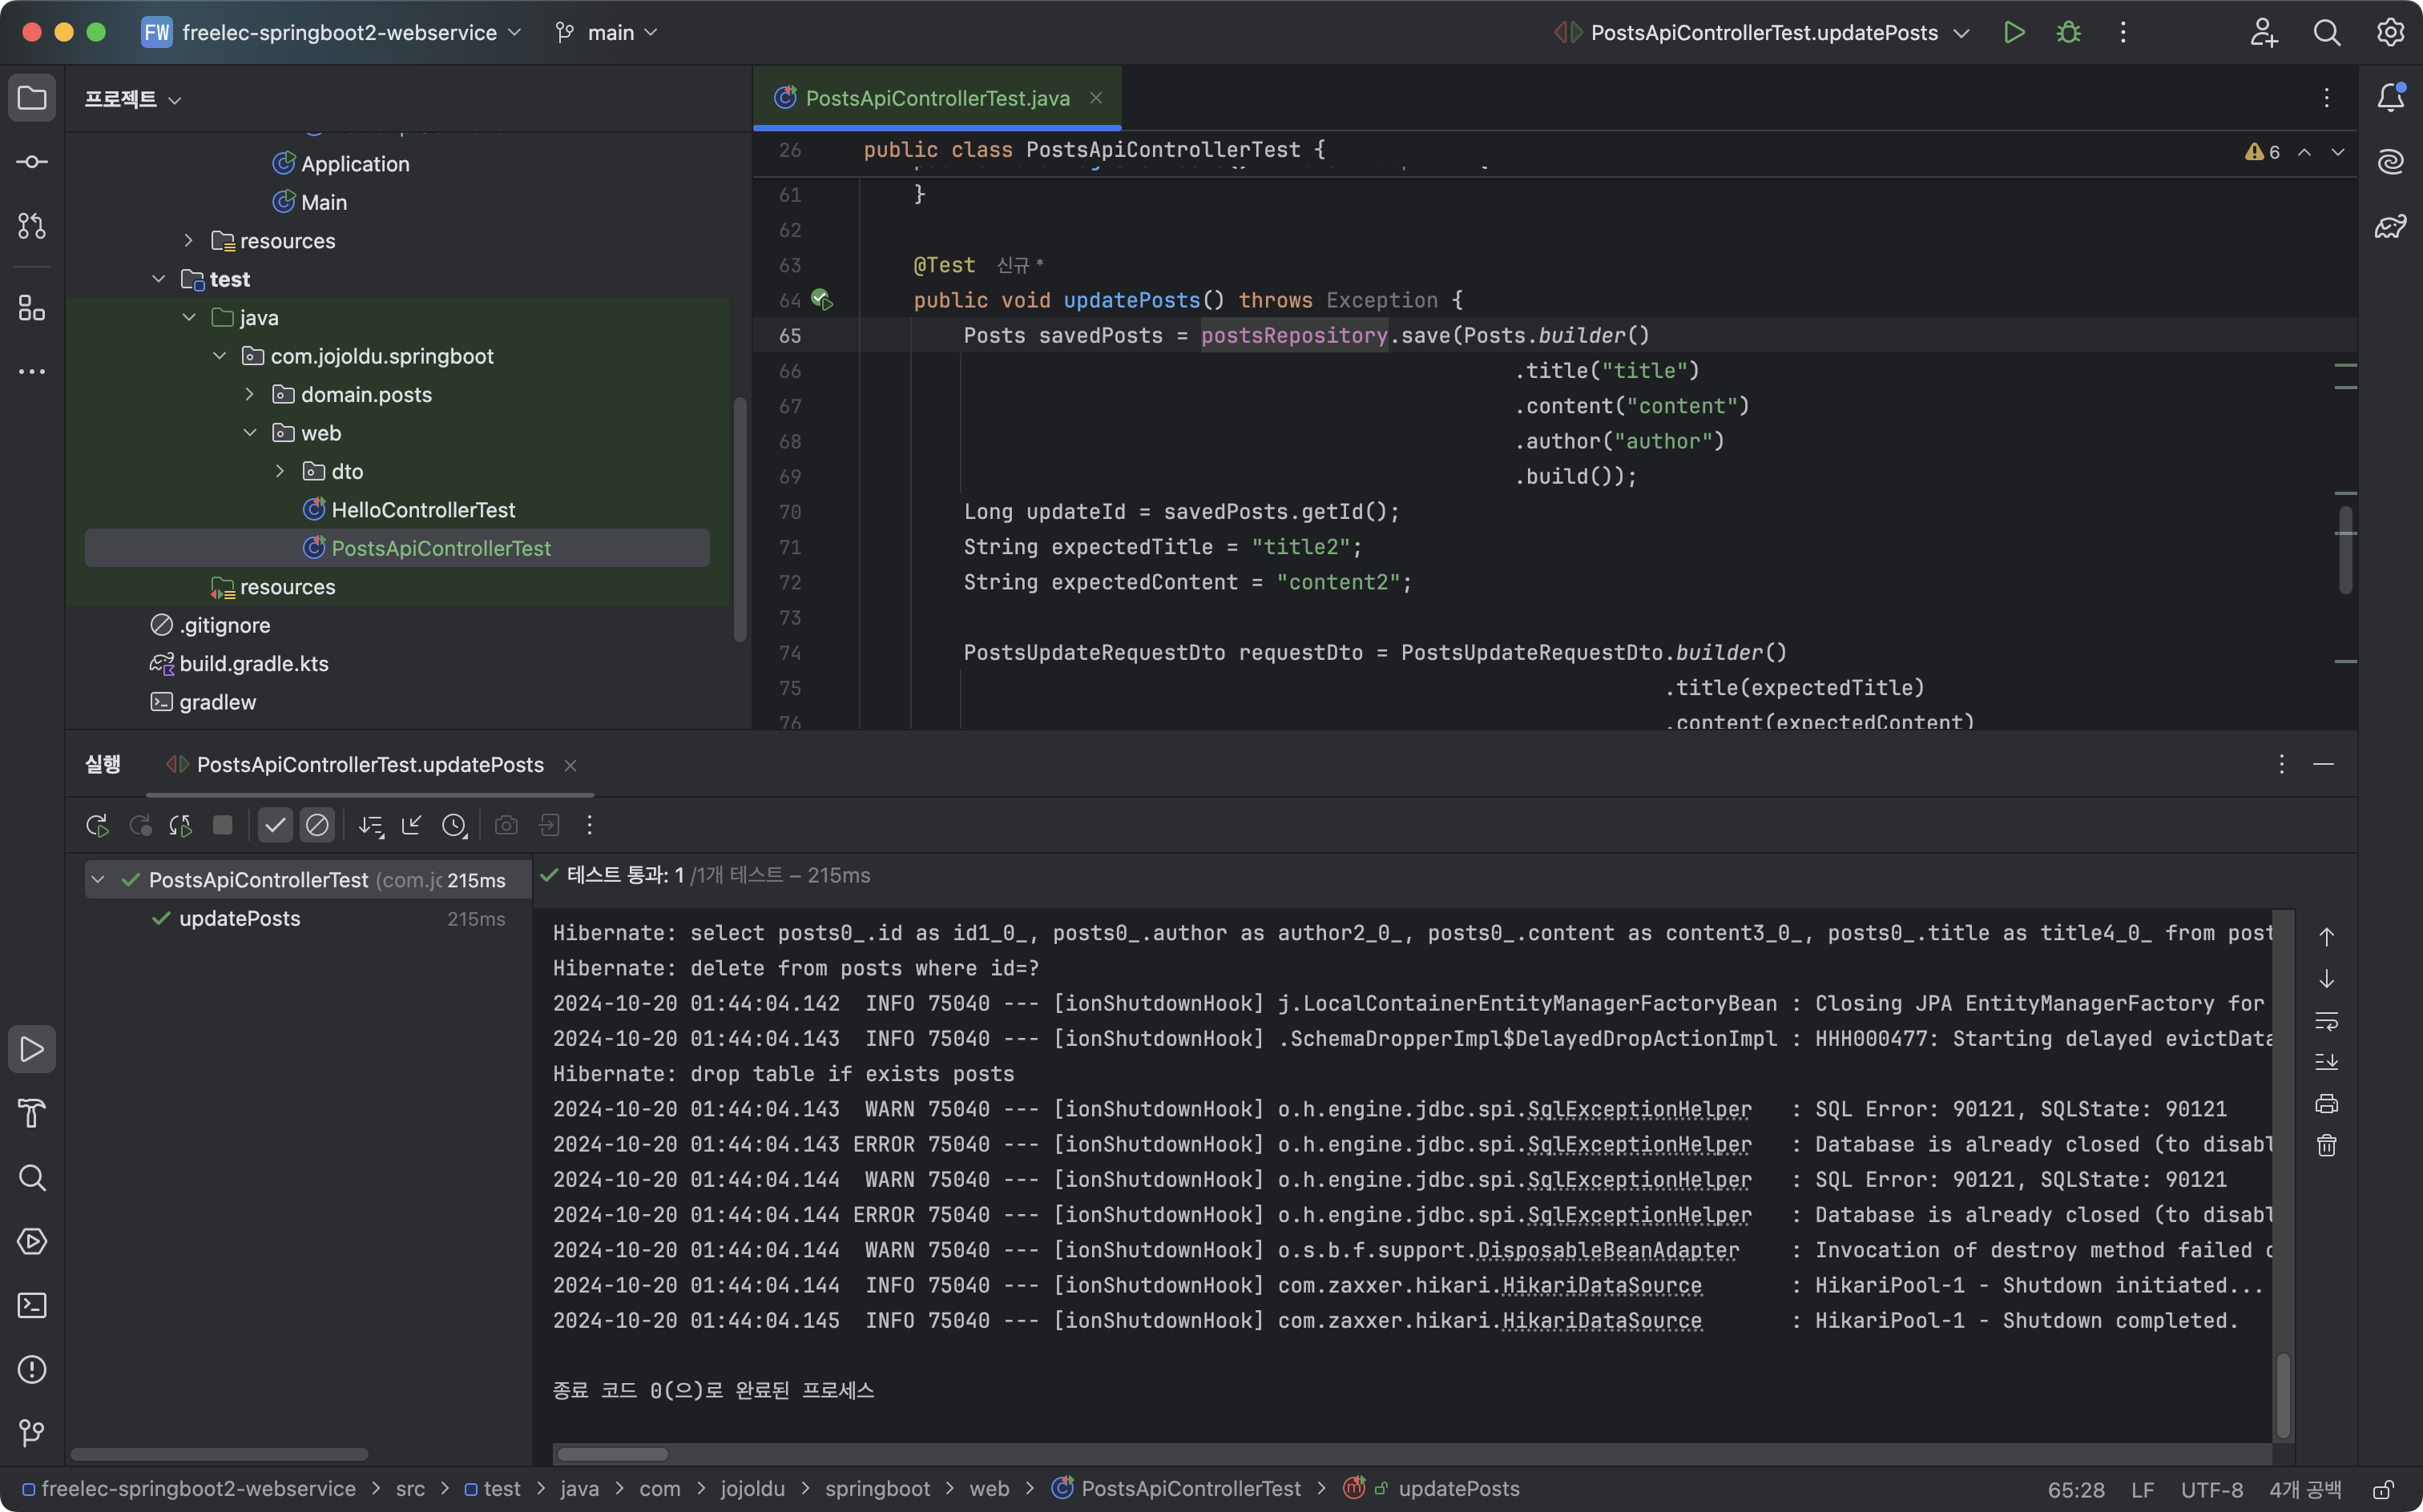Open the Terminal tool window icon
The width and height of the screenshot is (2423, 1512).
[32, 1306]
